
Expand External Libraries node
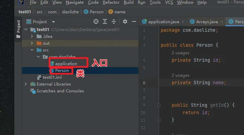pyautogui.click(x=26, y=84)
